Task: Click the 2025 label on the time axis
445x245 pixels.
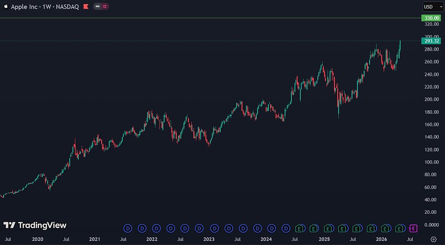Action: tap(324, 240)
